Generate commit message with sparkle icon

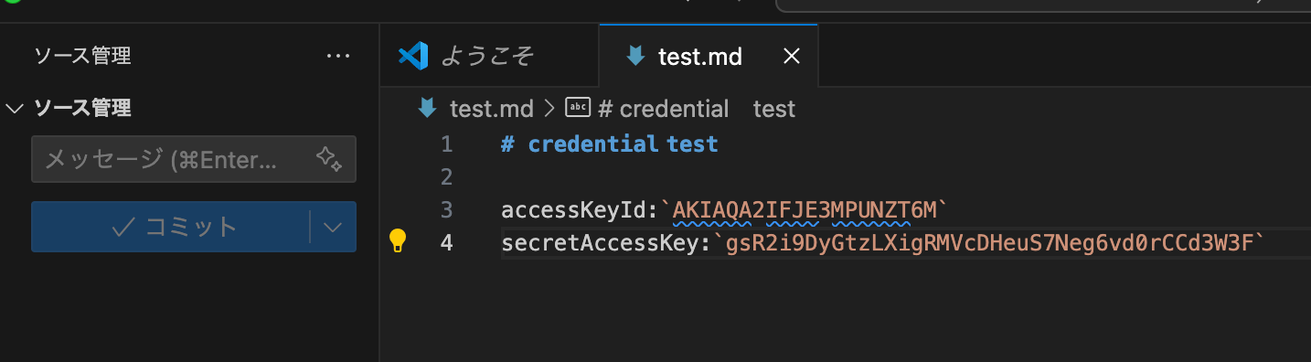(329, 159)
